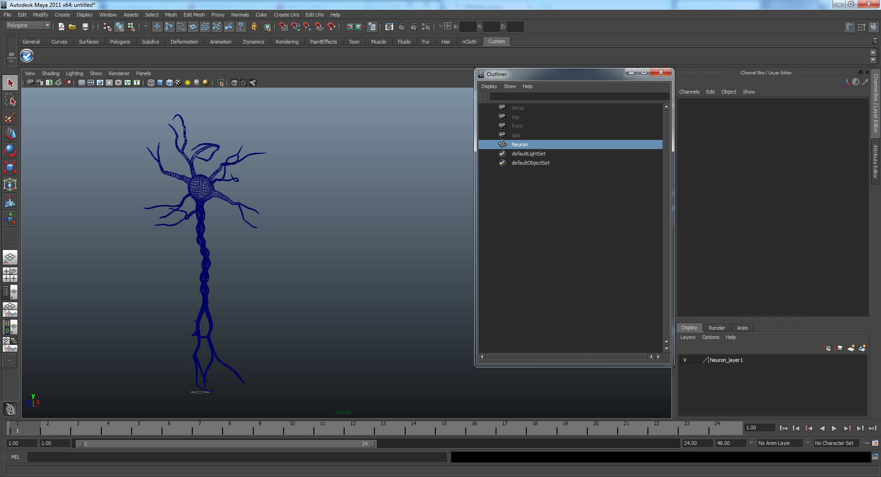881x477 pixels.
Task: Toggle Make Live magnet icon
Action: [331, 27]
